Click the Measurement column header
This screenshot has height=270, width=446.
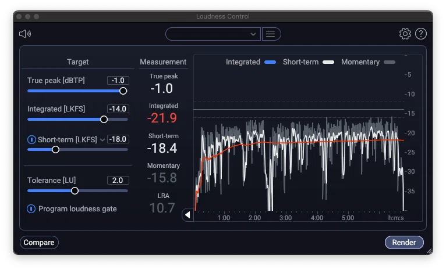(163, 62)
